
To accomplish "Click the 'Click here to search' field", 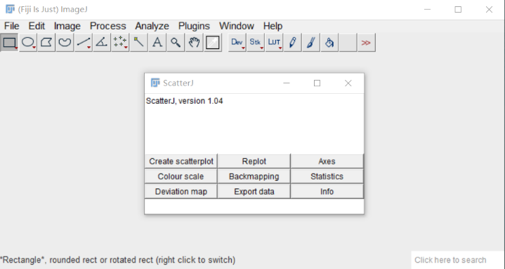I will [x=457, y=260].
